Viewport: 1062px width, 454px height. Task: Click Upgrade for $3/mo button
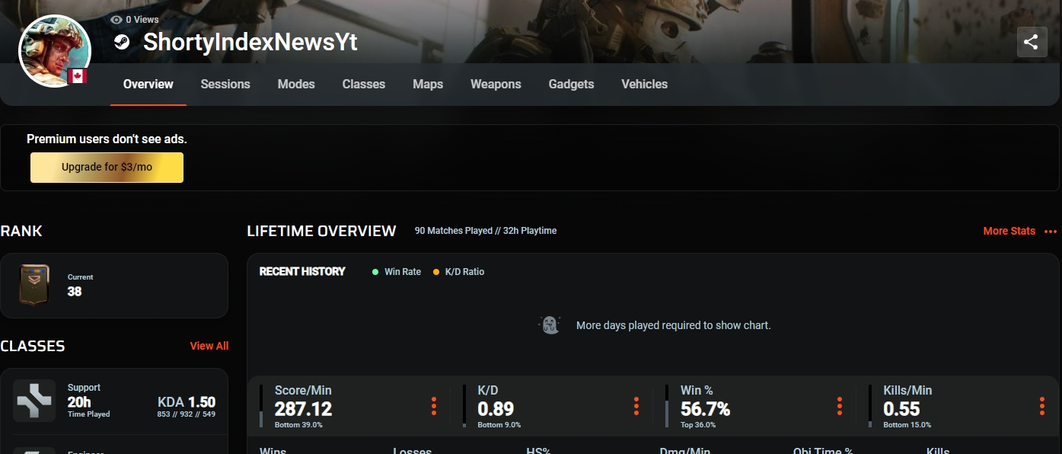(107, 168)
